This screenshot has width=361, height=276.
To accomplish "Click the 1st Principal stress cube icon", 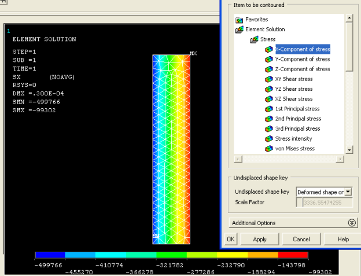I will coord(268,109).
